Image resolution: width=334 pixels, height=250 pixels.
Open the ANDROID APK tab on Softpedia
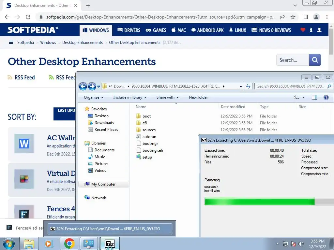click(207, 30)
